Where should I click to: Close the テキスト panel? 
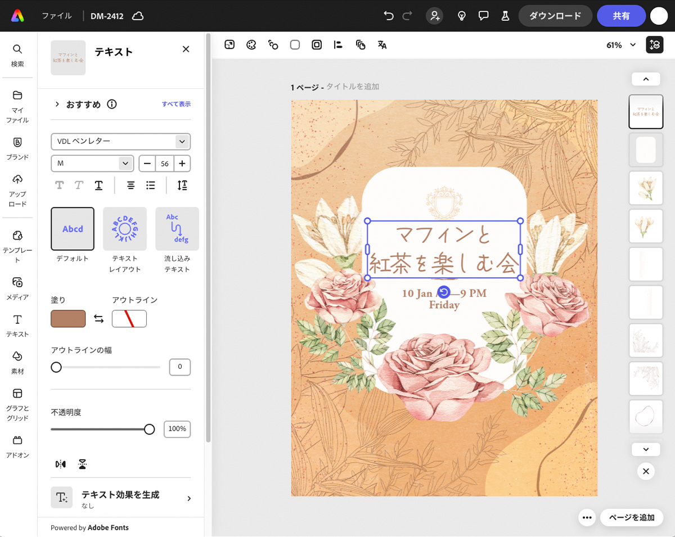(186, 49)
